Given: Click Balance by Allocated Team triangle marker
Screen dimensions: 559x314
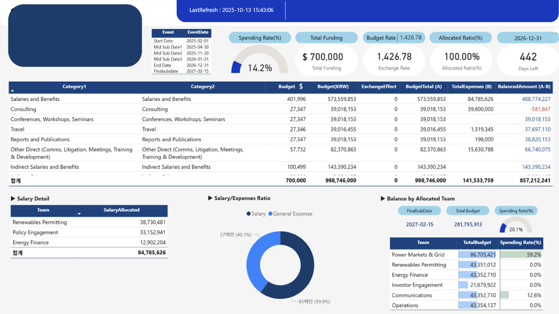Looking at the screenshot, I should click(383, 199).
